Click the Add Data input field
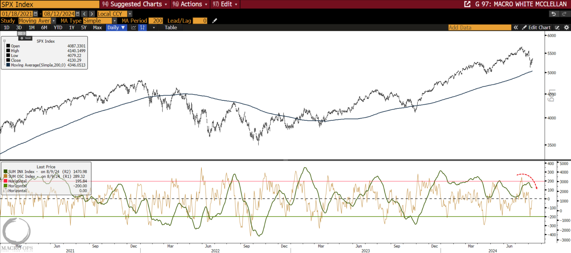The width and height of the screenshot is (571, 253). coord(480,28)
